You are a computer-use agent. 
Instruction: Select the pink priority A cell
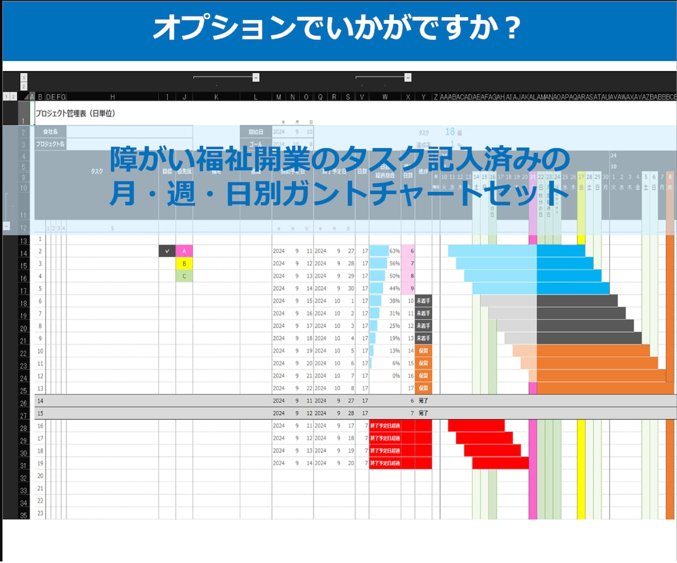(184, 251)
